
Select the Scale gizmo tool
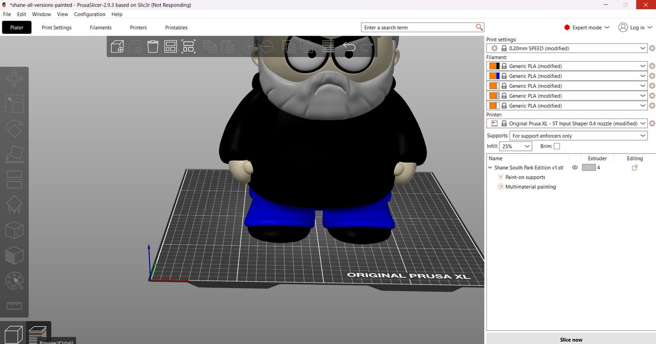(14, 103)
